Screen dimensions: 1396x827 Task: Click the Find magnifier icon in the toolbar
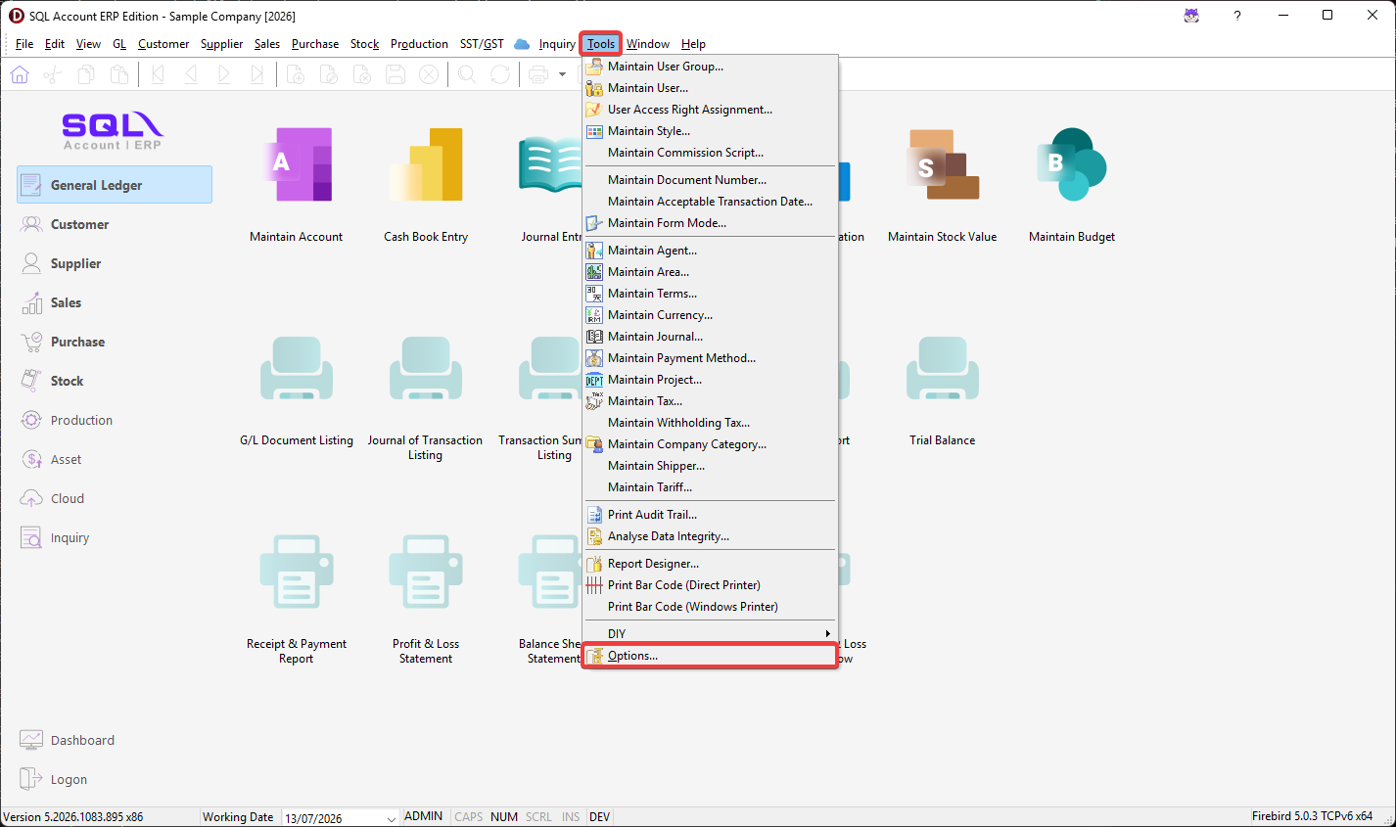tap(467, 74)
